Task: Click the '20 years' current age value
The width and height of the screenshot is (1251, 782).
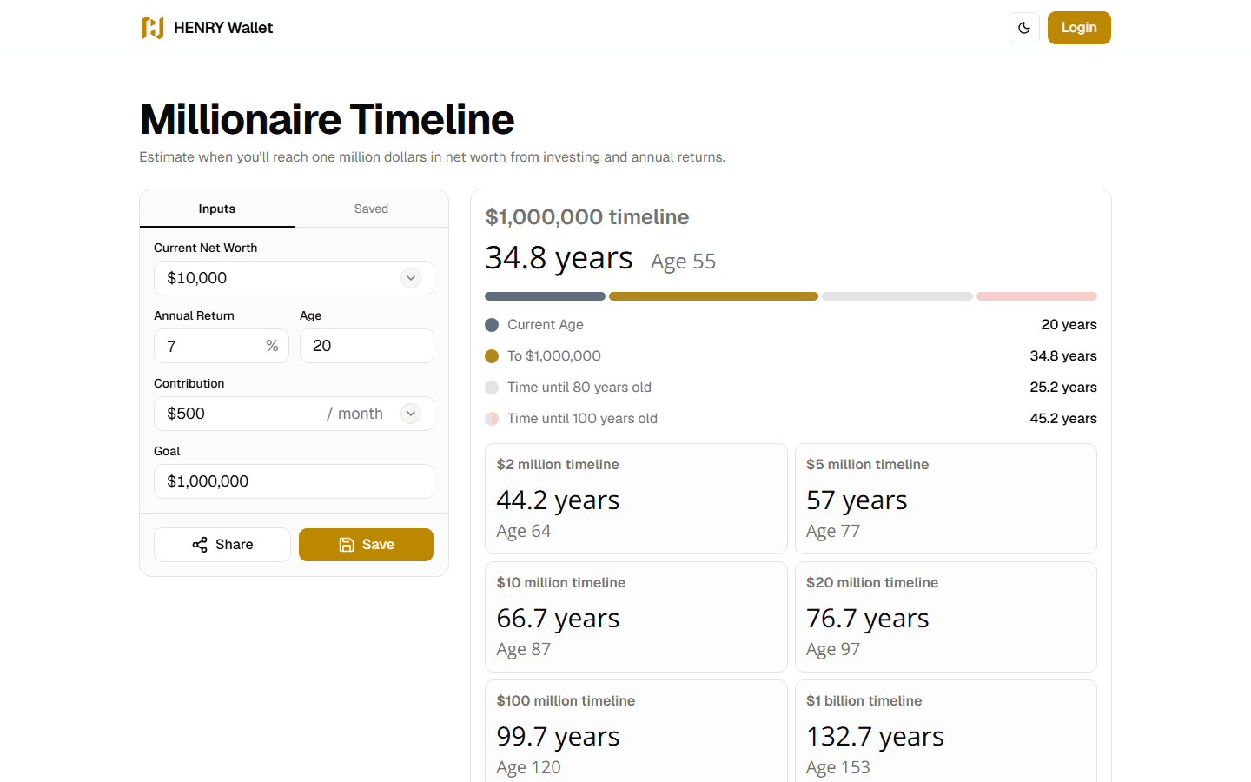Action: point(1069,325)
